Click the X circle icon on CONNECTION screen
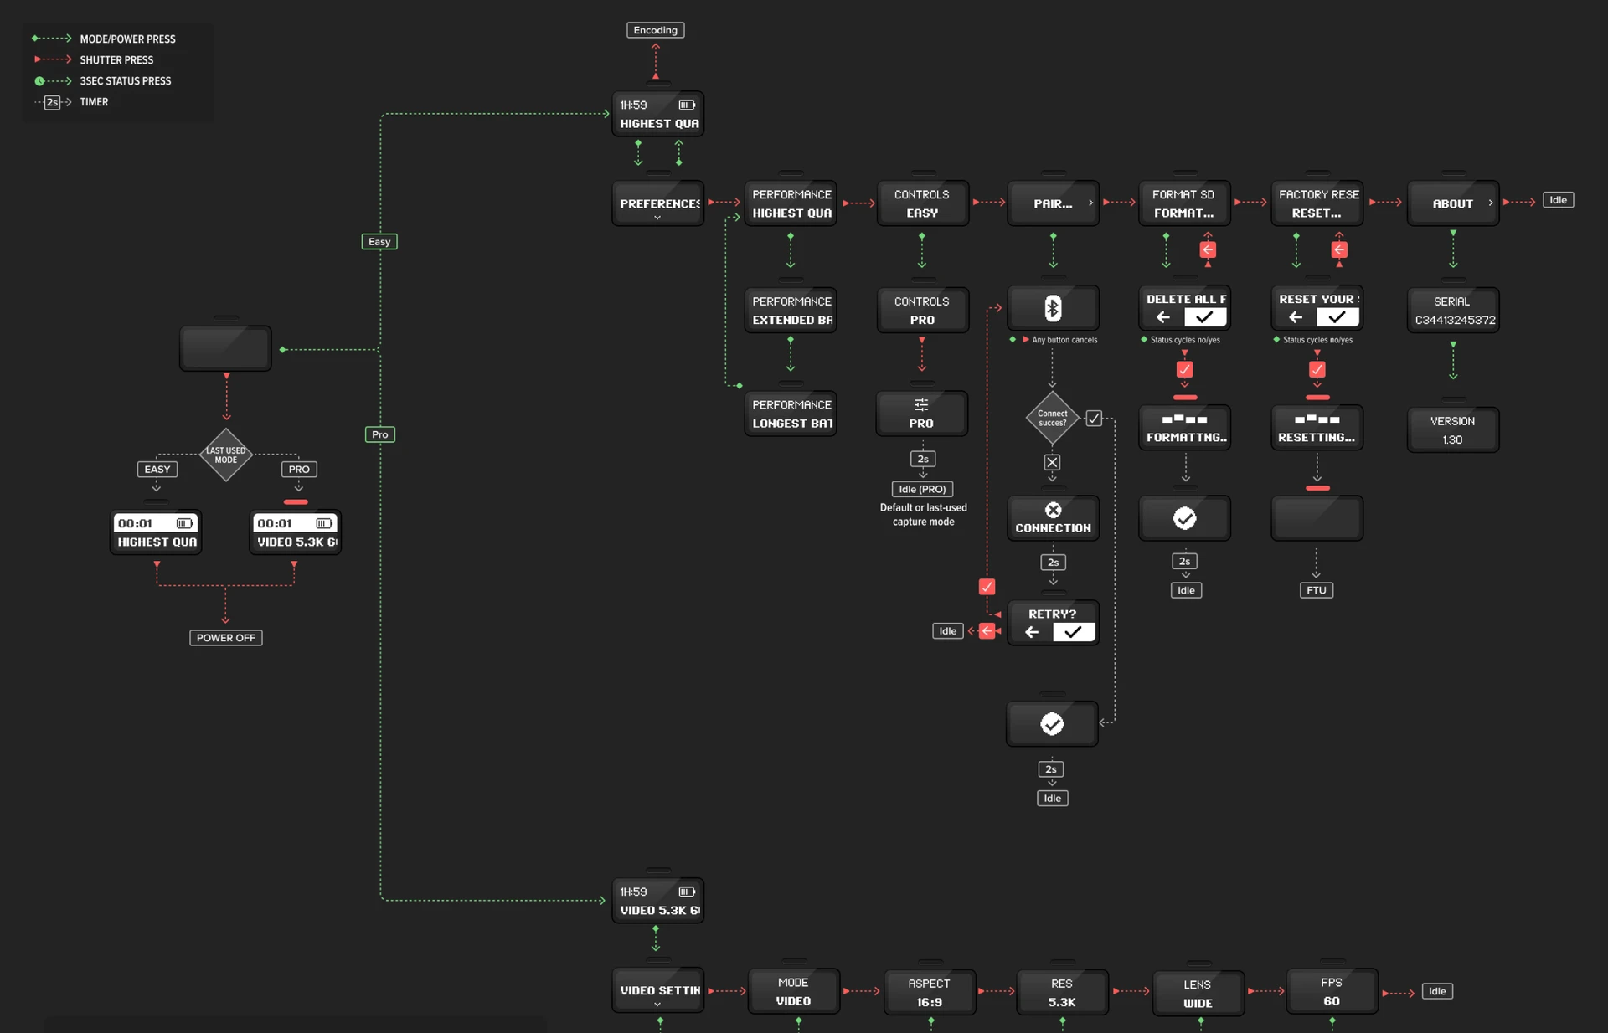1608x1033 pixels. coord(1053,510)
